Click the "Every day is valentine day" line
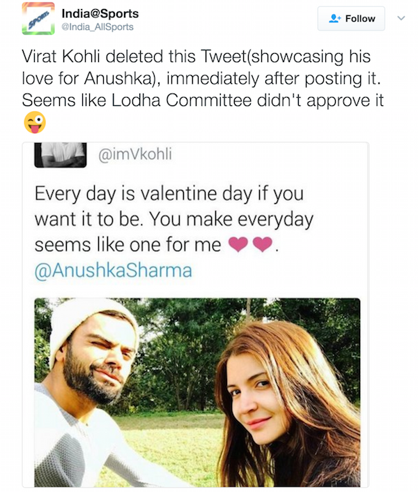This screenshot has width=418, height=492. (x=169, y=192)
